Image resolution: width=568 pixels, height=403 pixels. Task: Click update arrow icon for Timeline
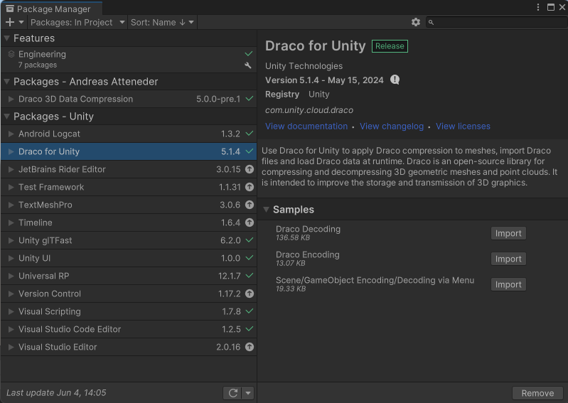[250, 222]
